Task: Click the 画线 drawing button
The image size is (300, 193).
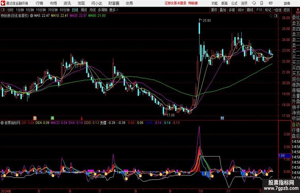Action: 250,10
